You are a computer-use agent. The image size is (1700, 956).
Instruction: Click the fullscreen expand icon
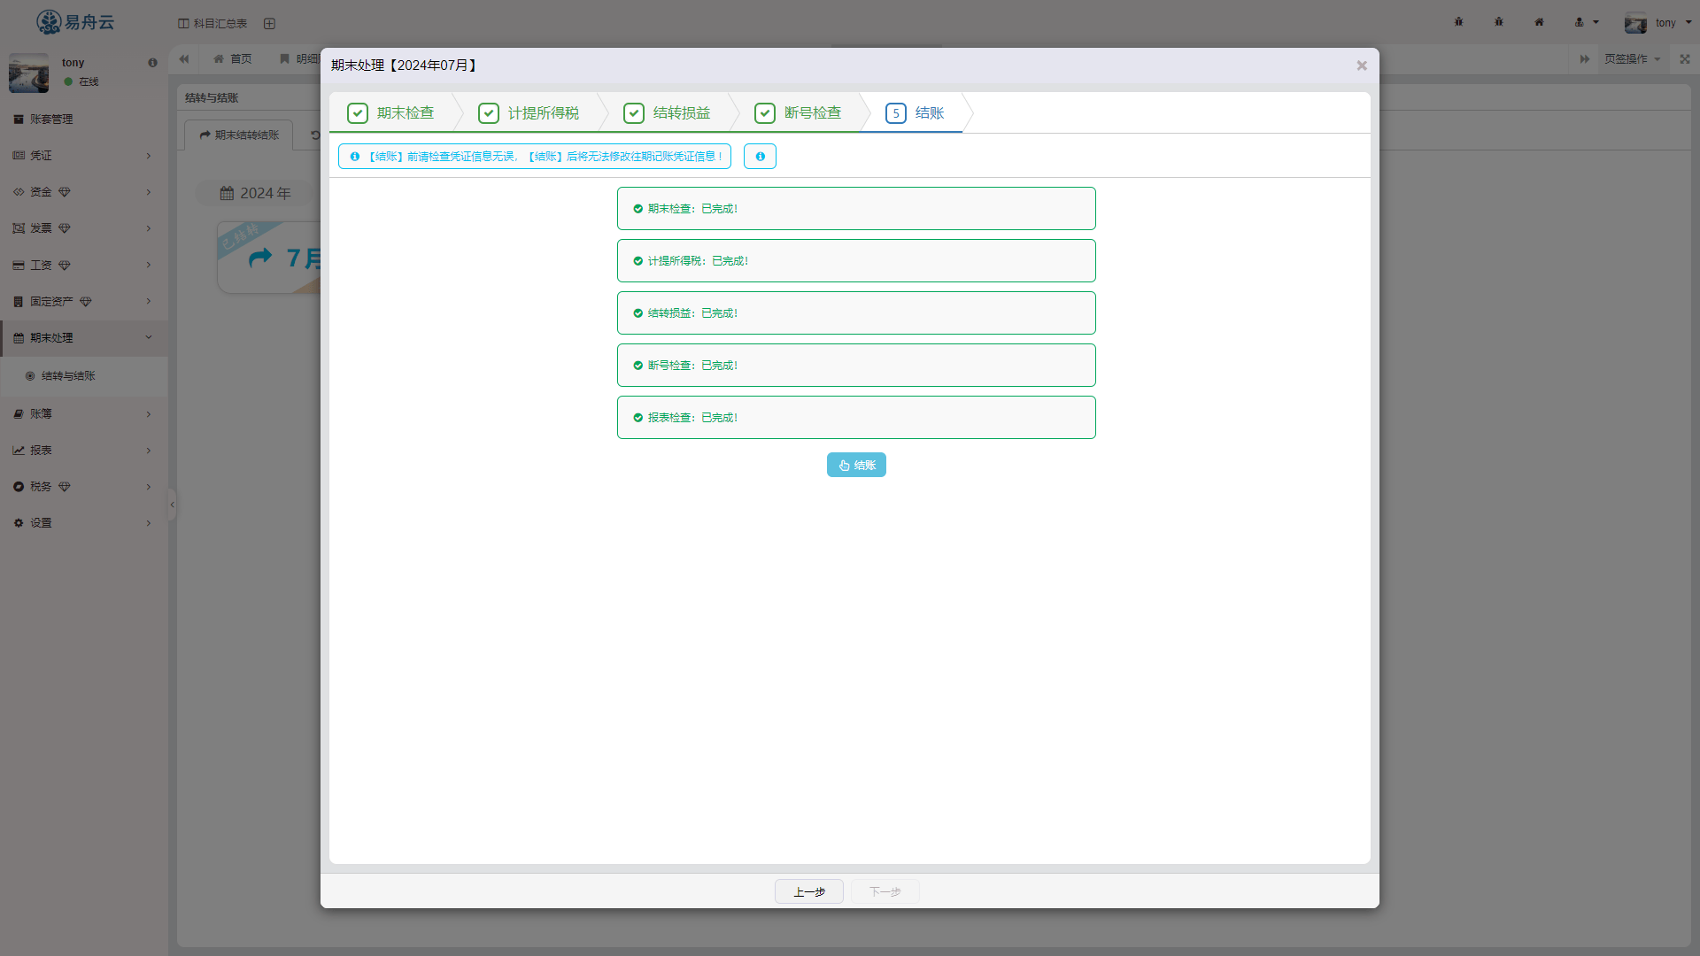pyautogui.click(x=1685, y=59)
